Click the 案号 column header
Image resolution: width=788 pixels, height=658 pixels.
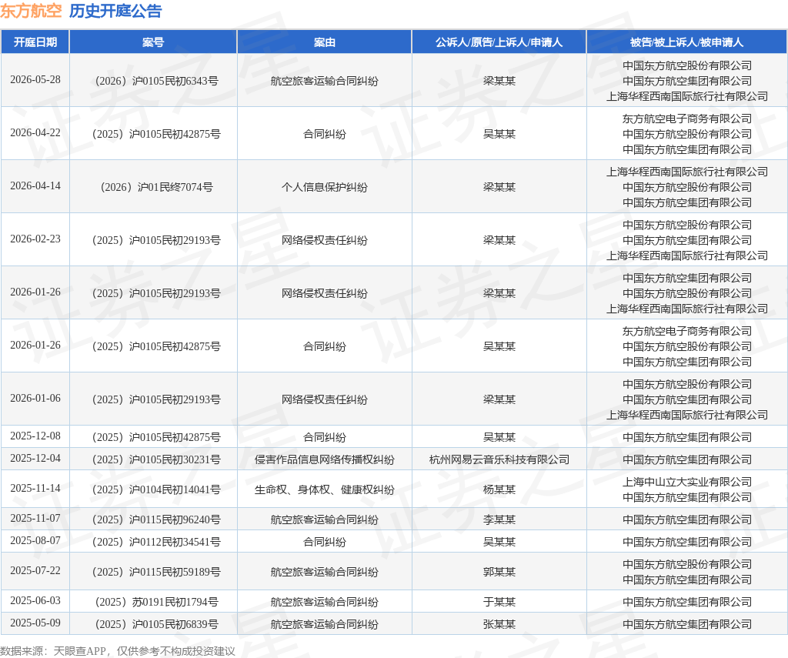(x=153, y=42)
